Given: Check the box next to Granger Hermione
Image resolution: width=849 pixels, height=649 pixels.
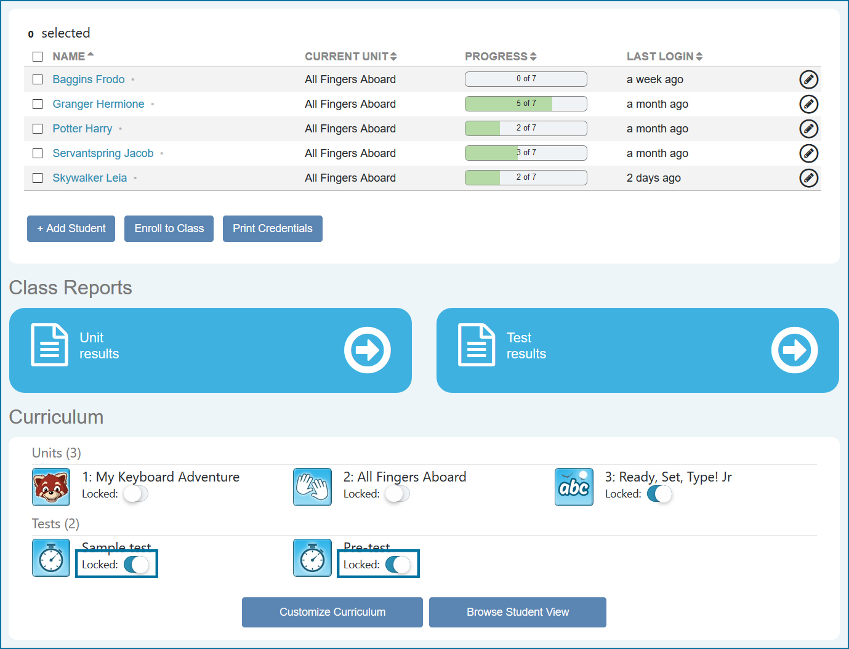Looking at the screenshot, I should pyautogui.click(x=38, y=104).
